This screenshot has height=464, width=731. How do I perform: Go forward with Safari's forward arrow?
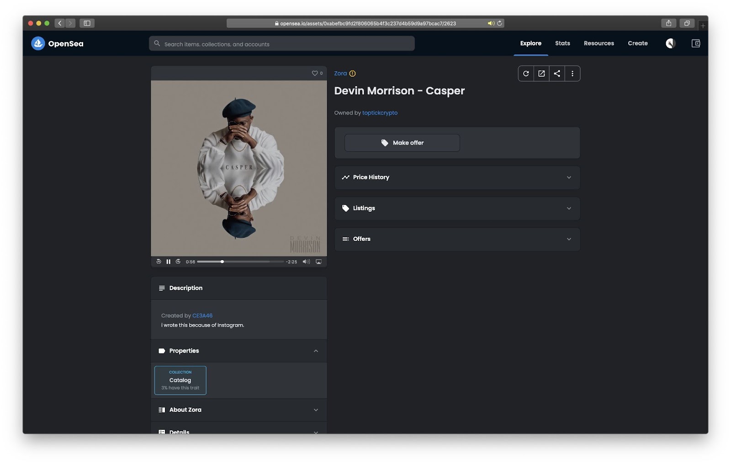coord(70,23)
